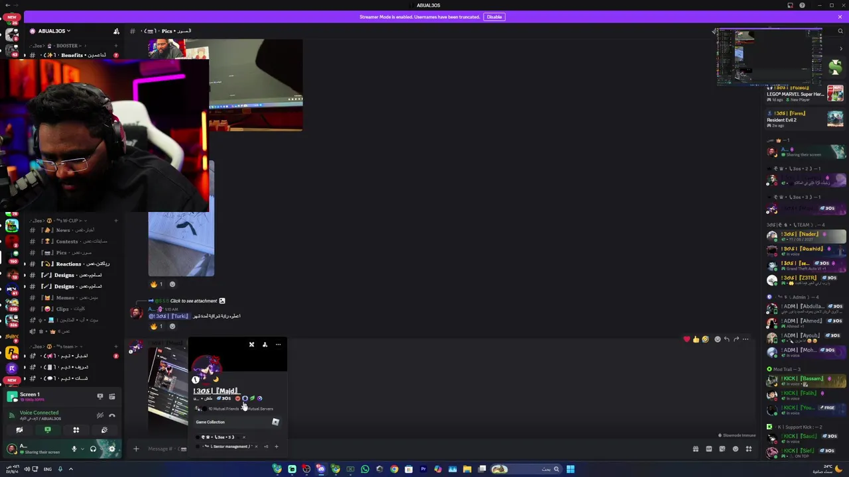Open Game Collection in the Majd profile popup
849x477 pixels.
tap(238, 422)
